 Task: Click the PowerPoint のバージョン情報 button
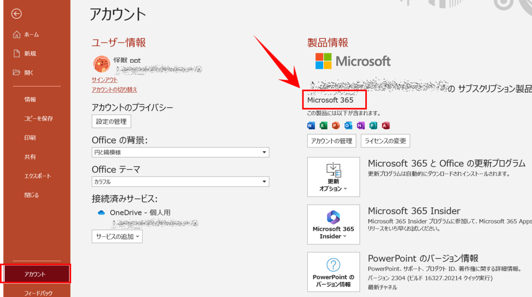click(333, 273)
